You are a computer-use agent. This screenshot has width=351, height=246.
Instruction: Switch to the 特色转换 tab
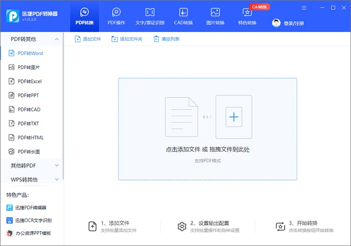pos(247,16)
